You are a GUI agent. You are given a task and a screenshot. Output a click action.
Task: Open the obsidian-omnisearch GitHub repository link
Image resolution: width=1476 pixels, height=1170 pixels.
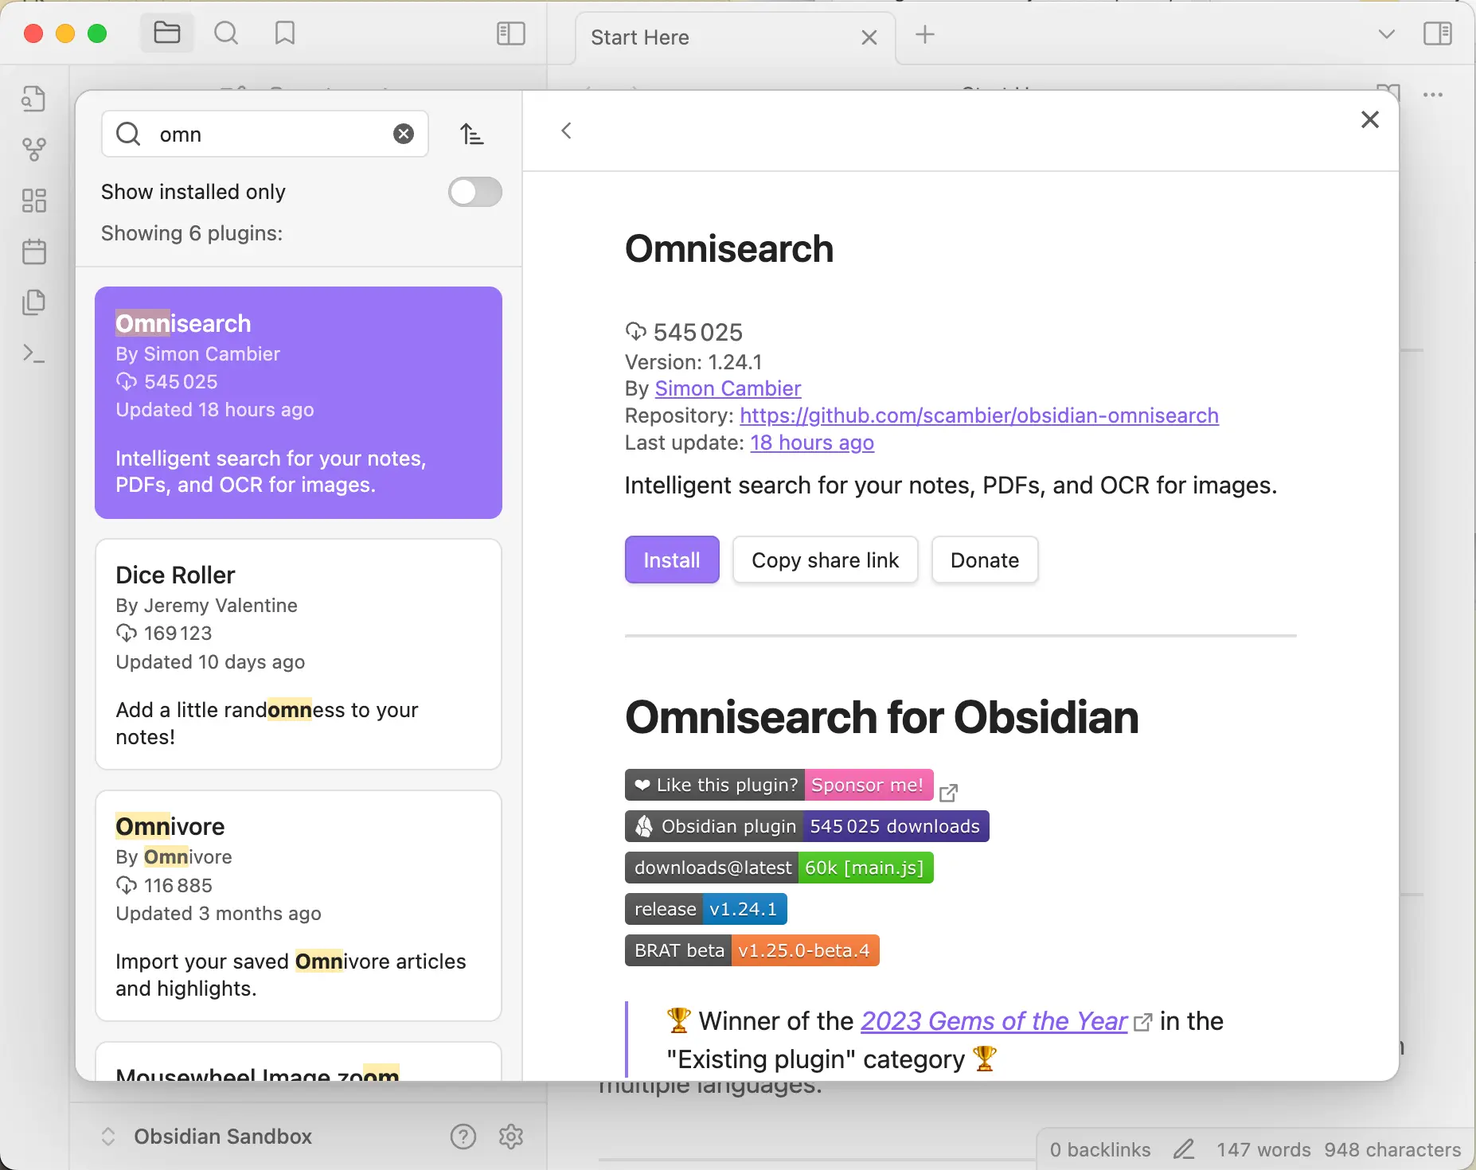point(978,415)
